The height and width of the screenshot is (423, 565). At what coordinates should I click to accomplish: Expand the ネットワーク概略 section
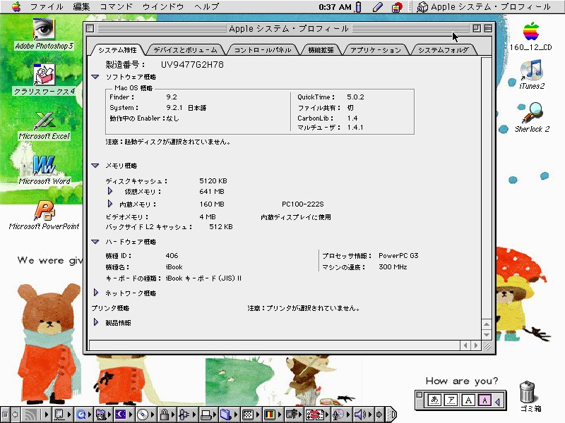[x=96, y=293]
